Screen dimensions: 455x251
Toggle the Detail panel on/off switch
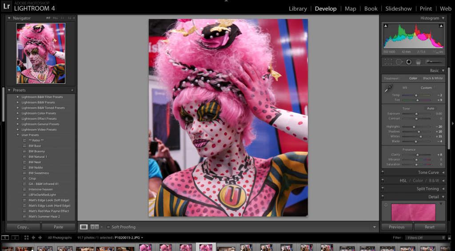pyautogui.click(x=383, y=196)
